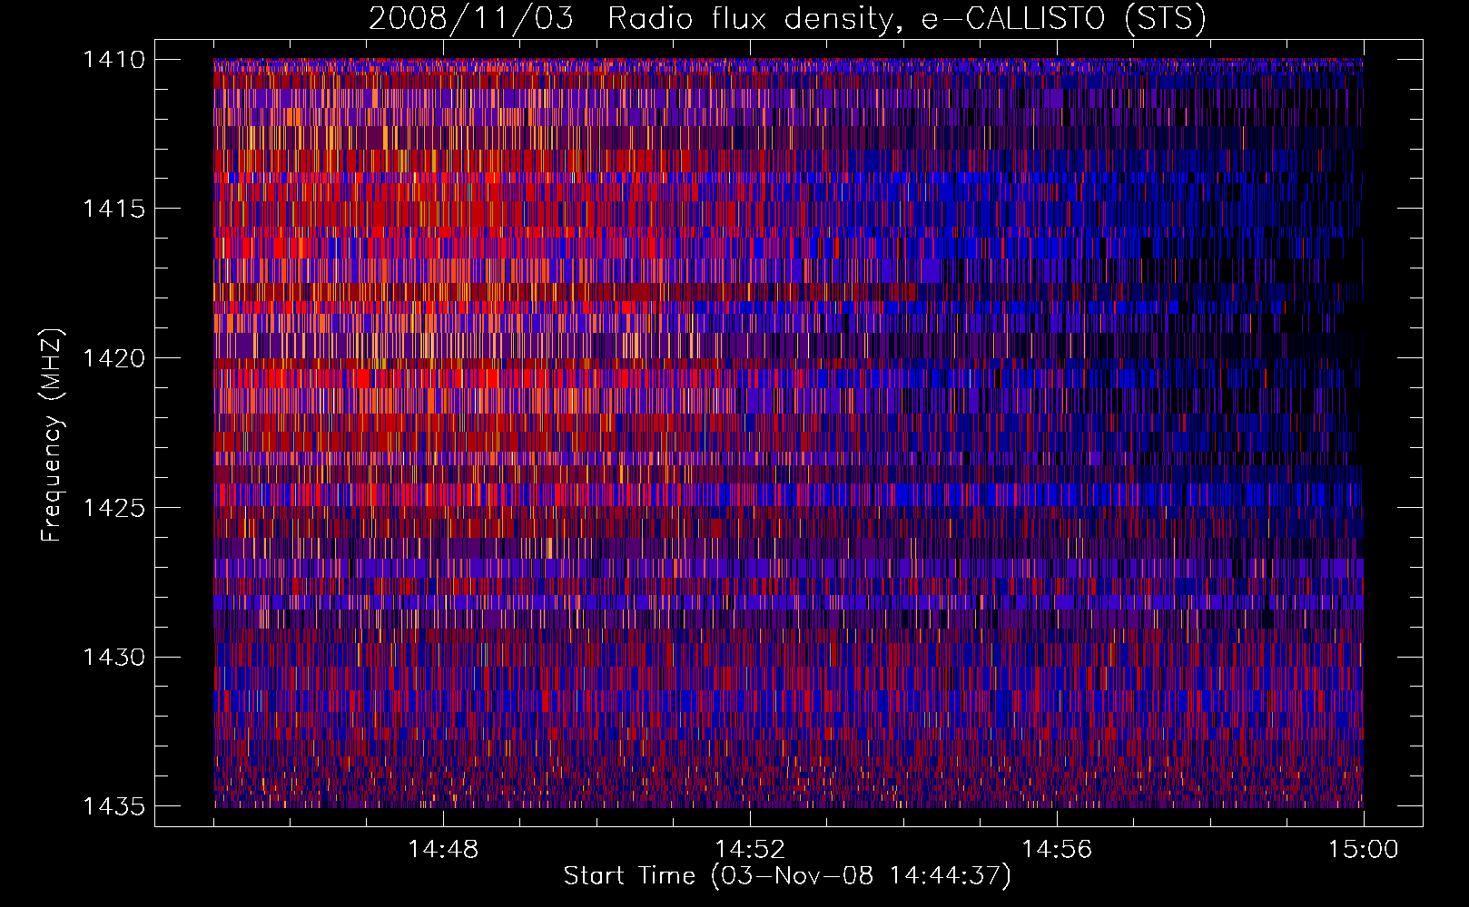The image size is (1469, 907).
Task: Click the 1415 frequency tick label
Action: tap(113, 209)
